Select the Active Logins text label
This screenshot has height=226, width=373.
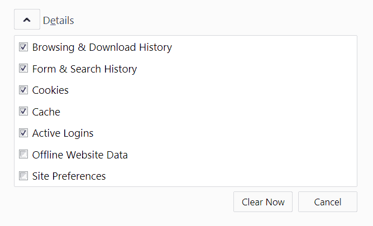(x=63, y=133)
